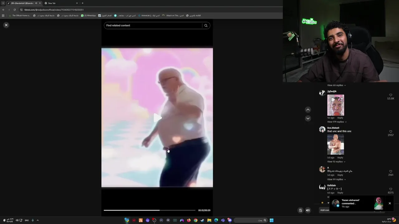
Task: Toggle the video mute speaker button
Action: click(308, 210)
